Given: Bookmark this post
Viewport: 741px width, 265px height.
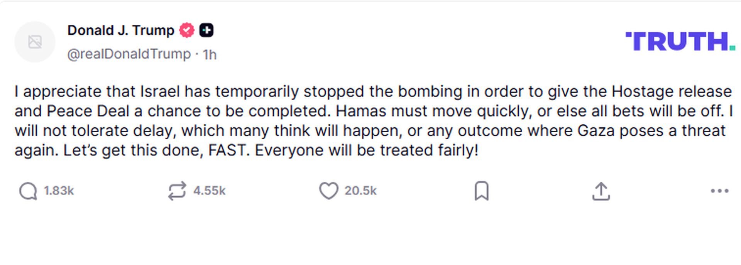Looking at the screenshot, I should pos(481,191).
